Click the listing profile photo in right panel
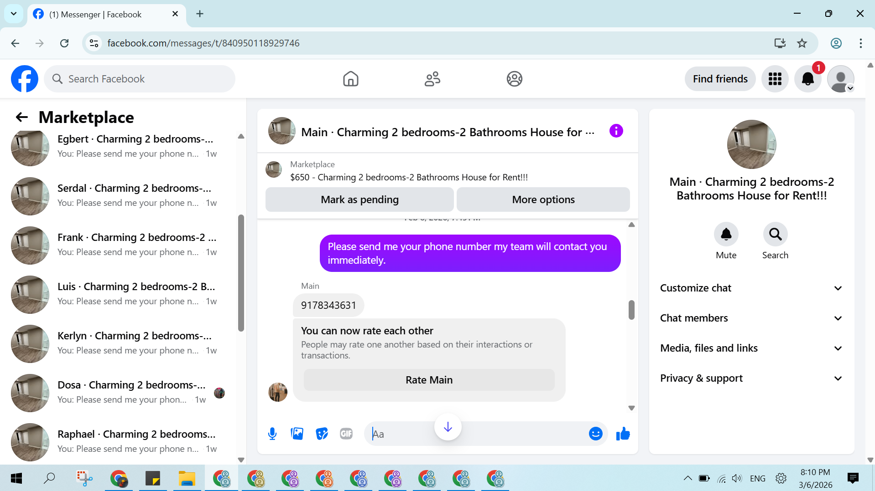 pyautogui.click(x=751, y=144)
